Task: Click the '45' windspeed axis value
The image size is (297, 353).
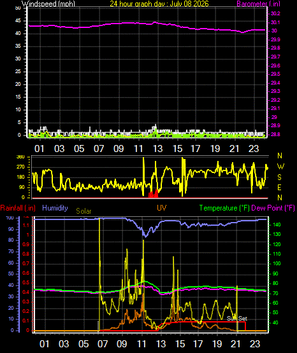Action: coord(18,21)
